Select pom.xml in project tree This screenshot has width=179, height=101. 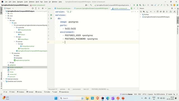pos(12,77)
